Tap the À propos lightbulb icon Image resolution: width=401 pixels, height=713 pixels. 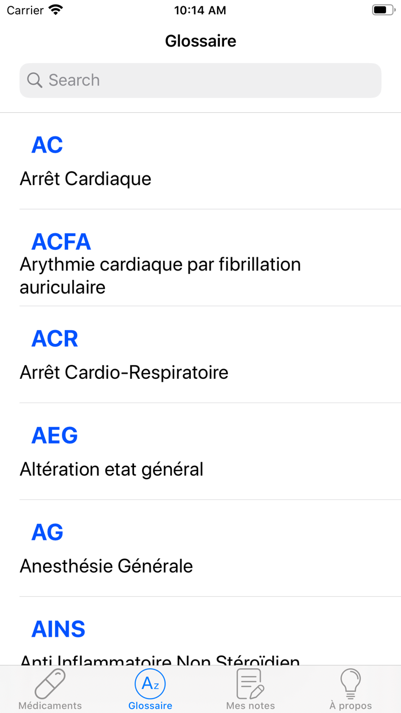[x=351, y=683]
